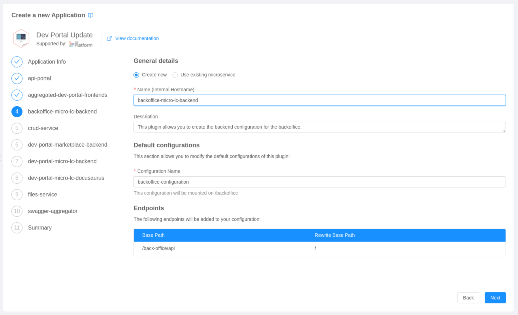This screenshot has width=518, height=315.
Task: Click the api-portal completed checkmark icon
Action: (17, 78)
